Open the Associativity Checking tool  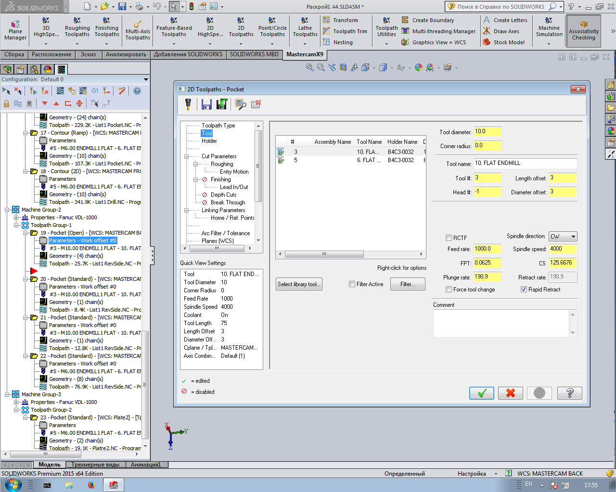pyautogui.click(x=583, y=30)
